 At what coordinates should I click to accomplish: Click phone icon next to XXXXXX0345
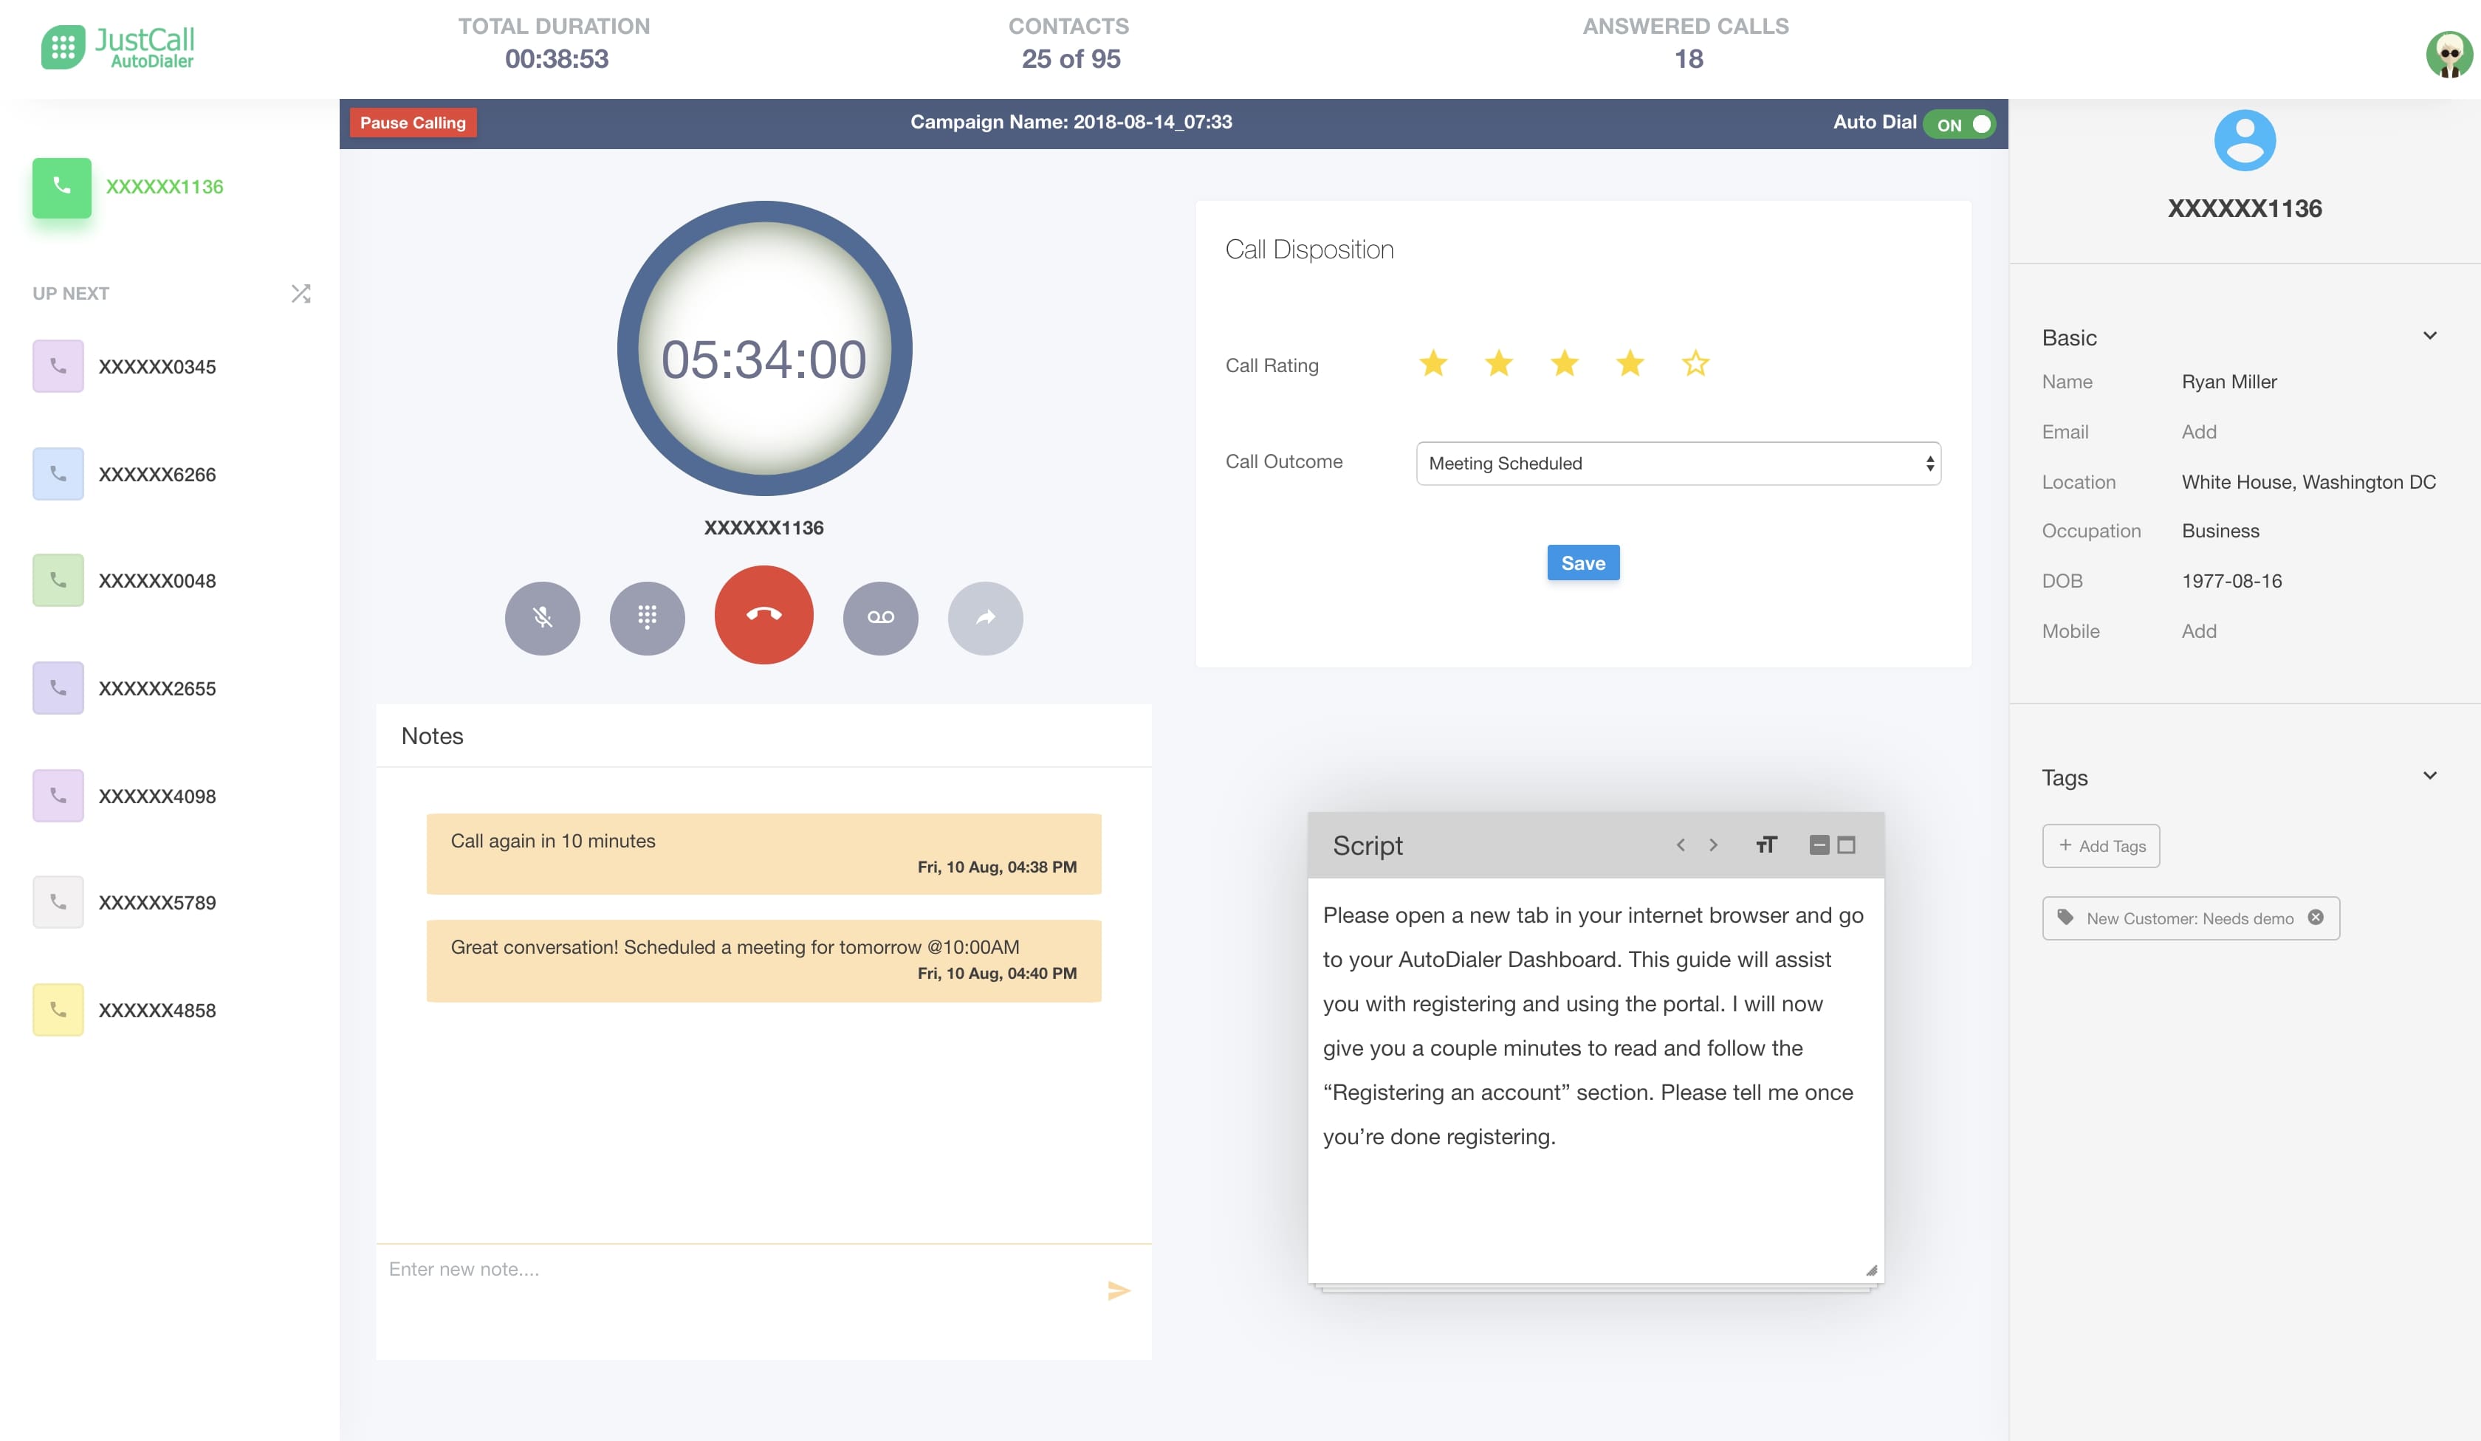coord(58,366)
